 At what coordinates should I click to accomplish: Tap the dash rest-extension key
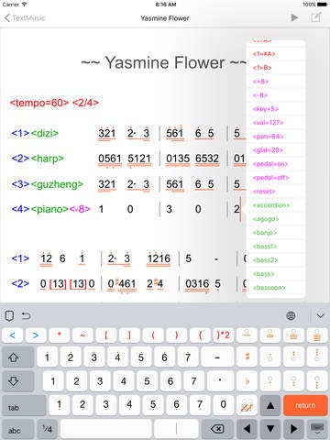[x=217, y=357]
